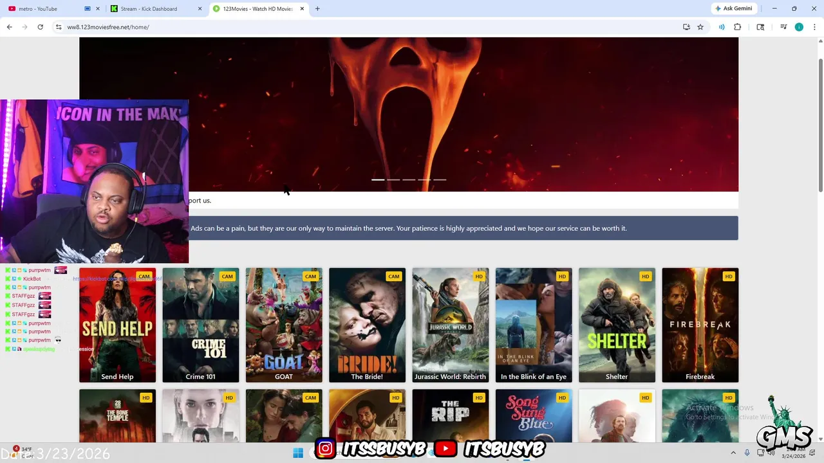Close the Stream - Kick Dashboard tab
The height and width of the screenshot is (463, 824).
click(x=200, y=9)
